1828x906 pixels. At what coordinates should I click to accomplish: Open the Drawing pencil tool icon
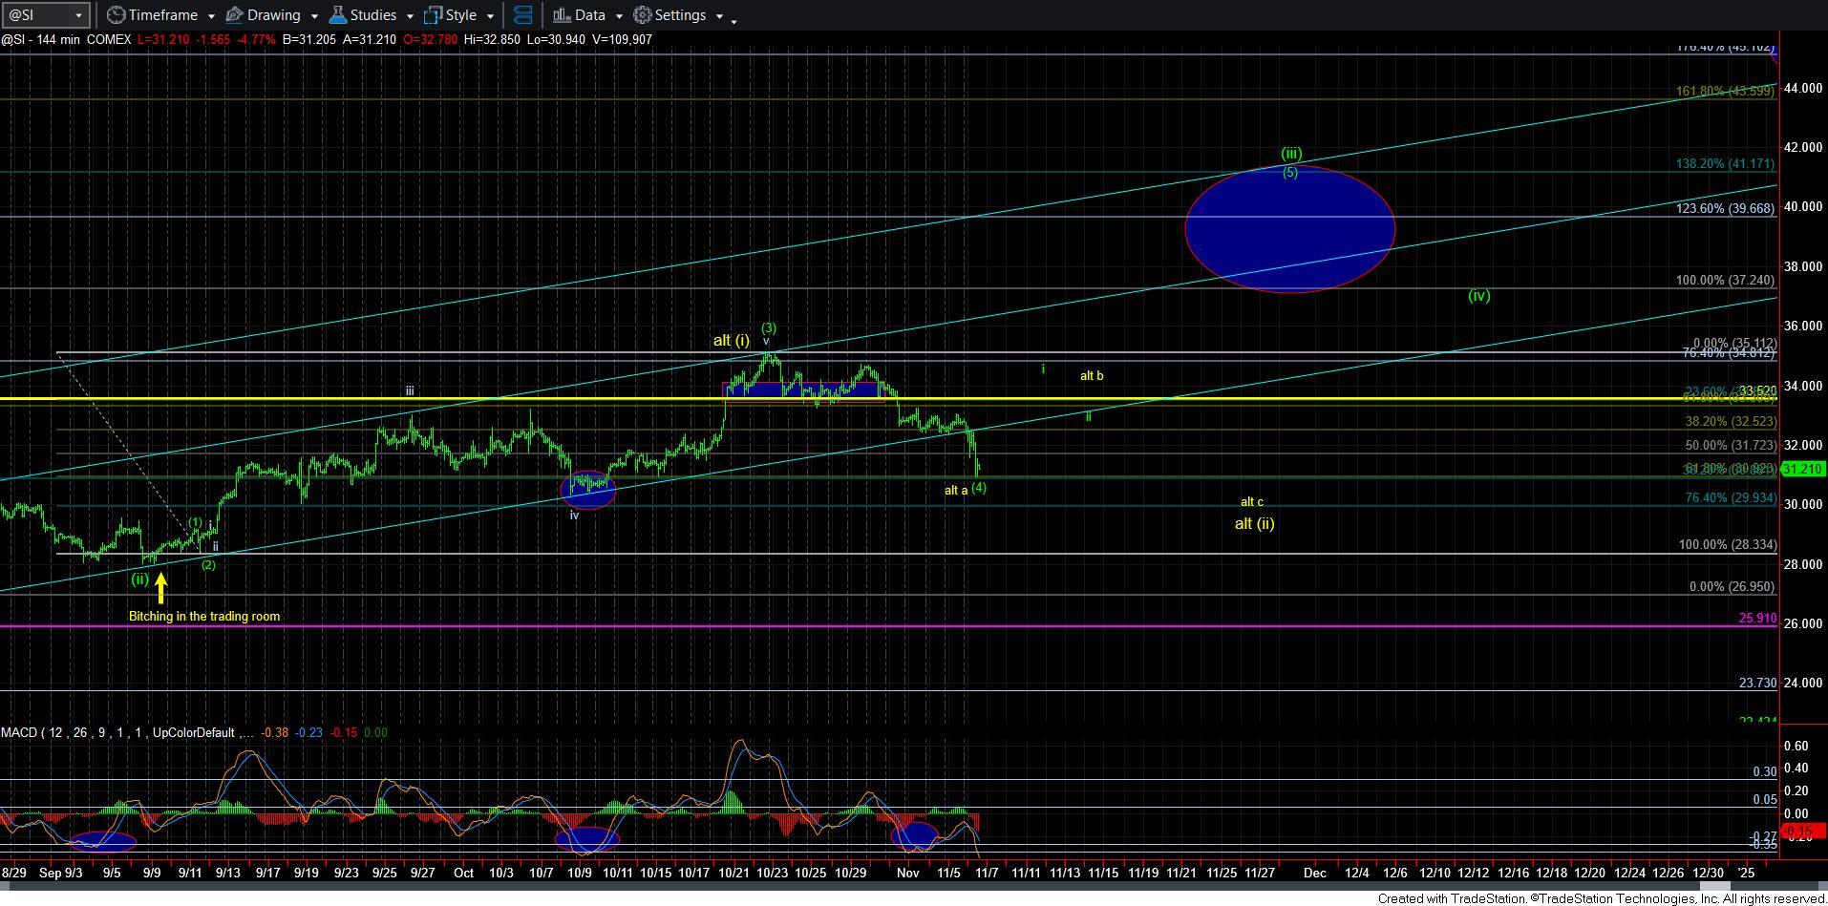tap(234, 15)
